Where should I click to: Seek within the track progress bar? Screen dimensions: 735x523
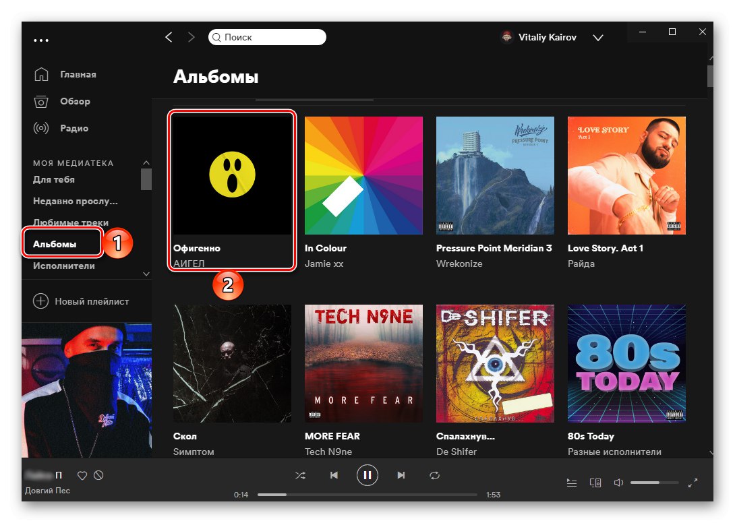pyautogui.click(x=367, y=495)
